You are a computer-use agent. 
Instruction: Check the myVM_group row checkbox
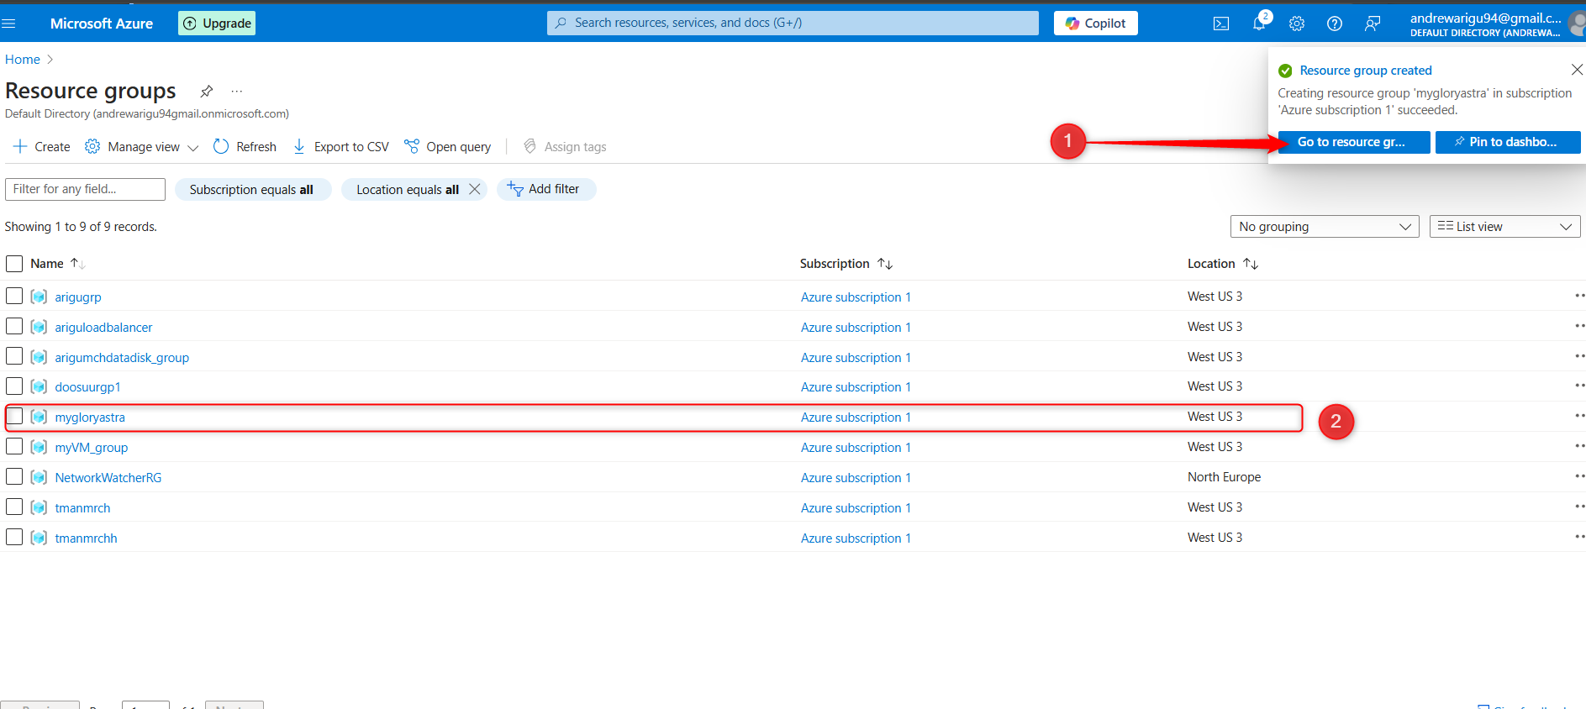coord(14,446)
